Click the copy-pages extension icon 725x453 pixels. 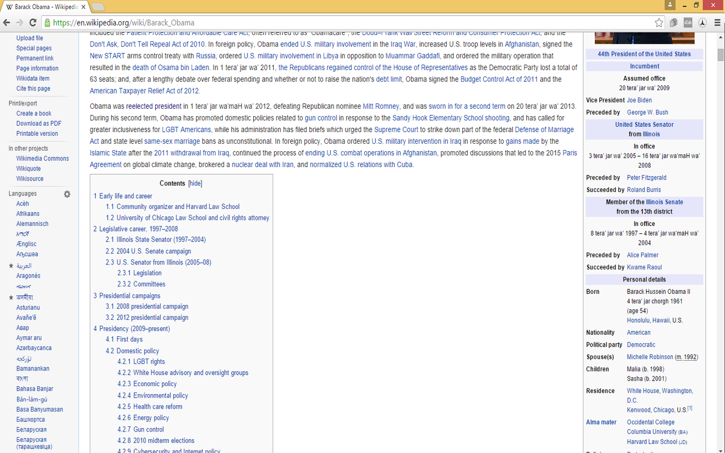coord(674,23)
